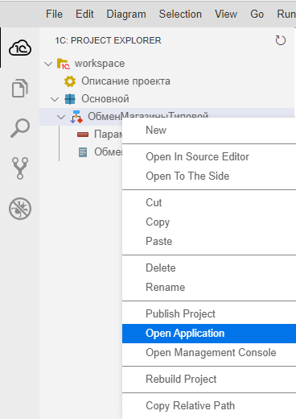Refresh the 1C Project Explorer

[x=281, y=40]
